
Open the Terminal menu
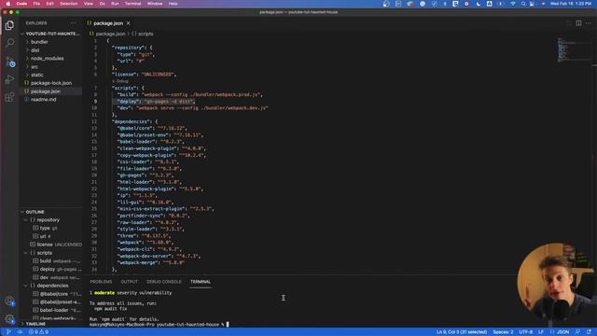[x=132, y=4]
